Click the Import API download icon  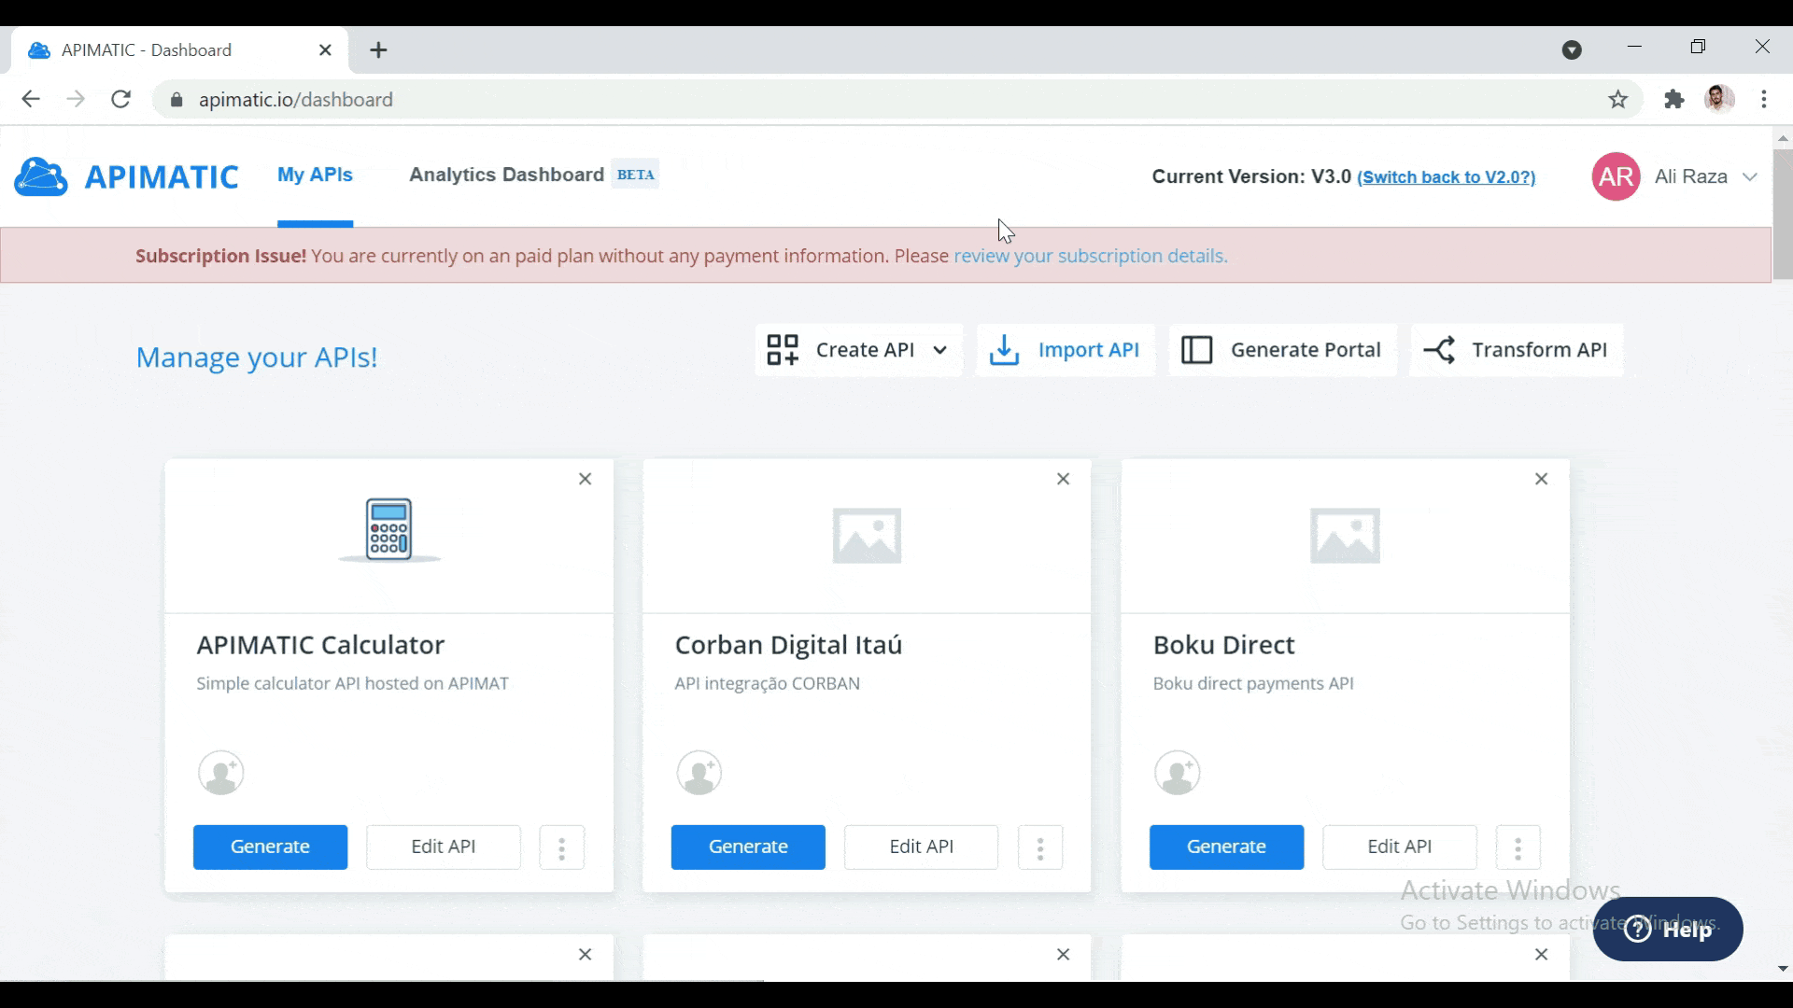[1005, 350]
